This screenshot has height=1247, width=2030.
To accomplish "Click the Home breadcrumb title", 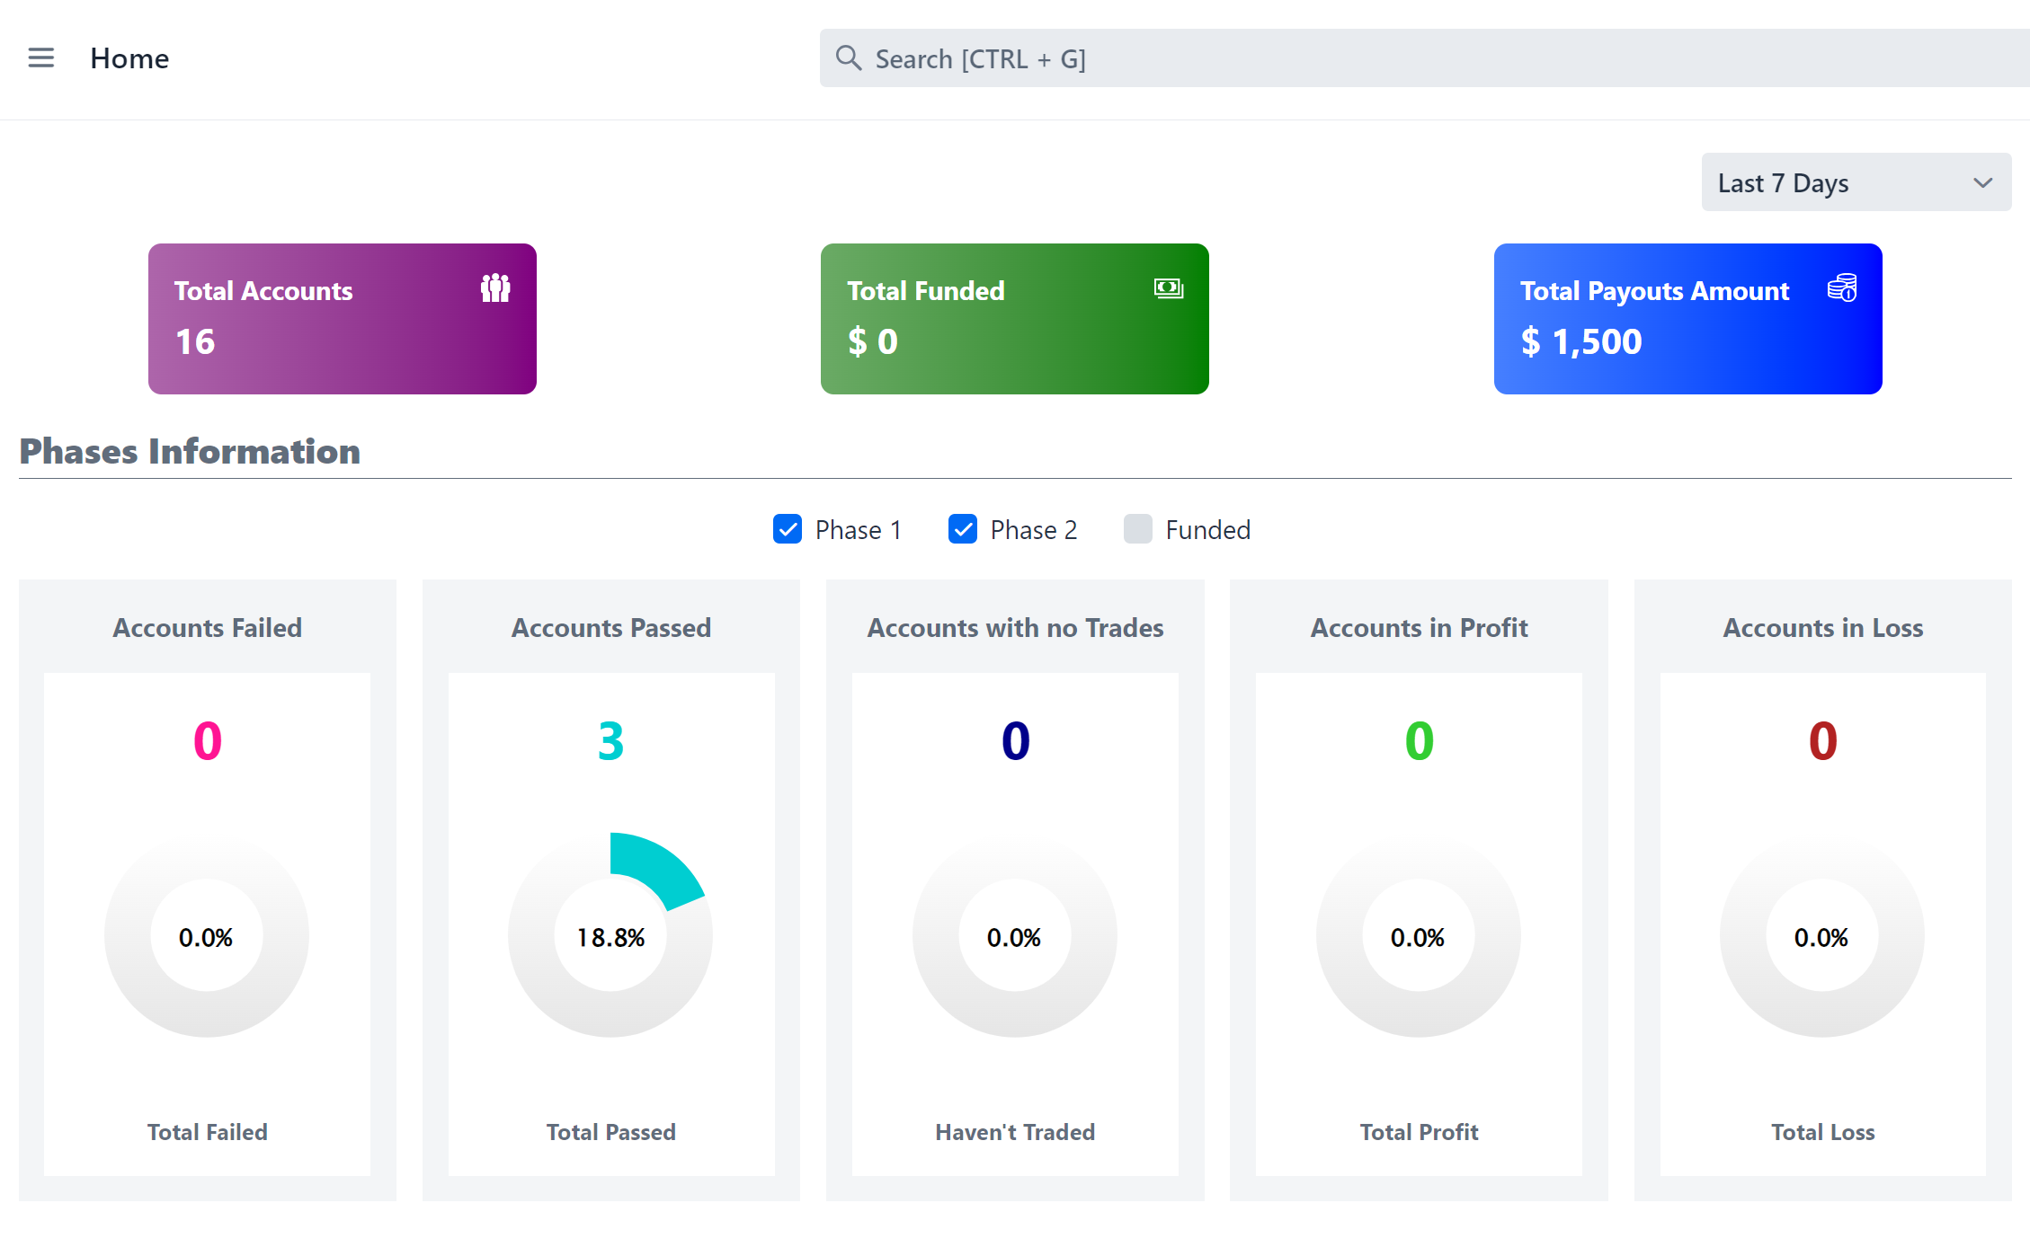I will 129,58.
